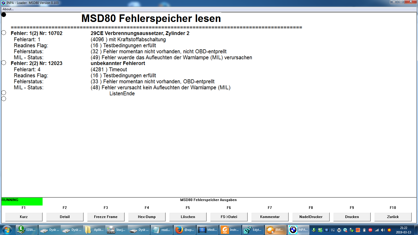Click the Detail button
This screenshot has height=235, width=418.
(x=65, y=217)
